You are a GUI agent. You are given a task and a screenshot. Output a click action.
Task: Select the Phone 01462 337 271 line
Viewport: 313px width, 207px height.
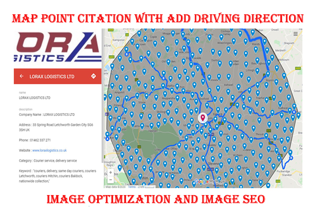pyautogui.click(x=35, y=140)
